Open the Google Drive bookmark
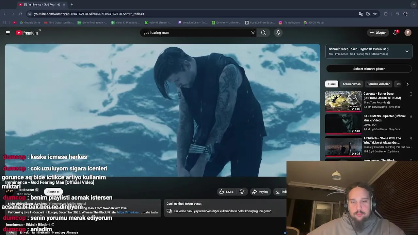 [x=30, y=23]
